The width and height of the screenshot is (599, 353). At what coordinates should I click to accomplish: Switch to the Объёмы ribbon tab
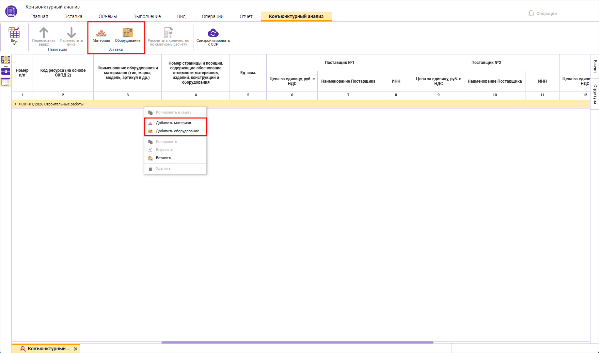pos(108,16)
